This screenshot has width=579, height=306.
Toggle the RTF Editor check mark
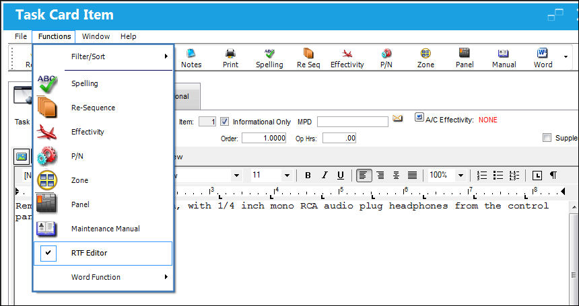point(48,254)
